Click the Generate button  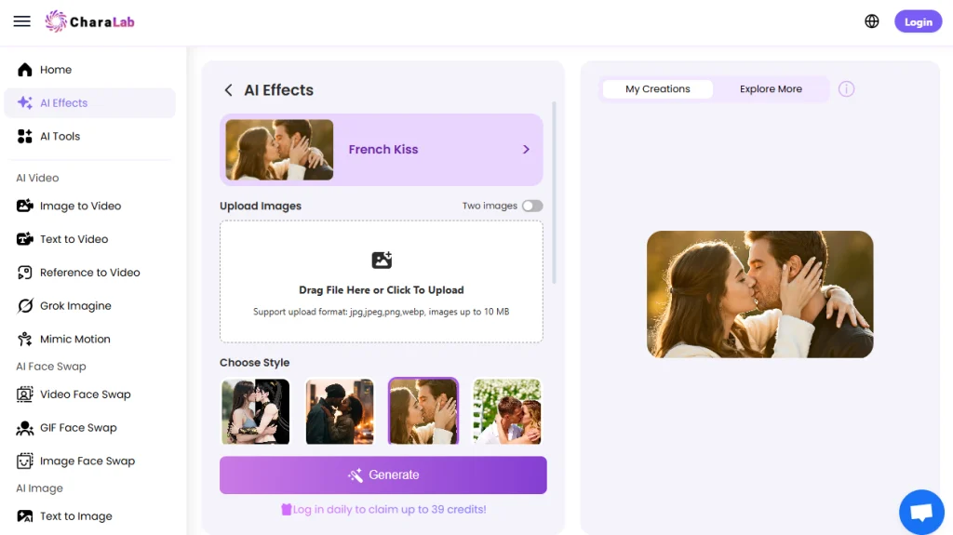pos(383,475)
